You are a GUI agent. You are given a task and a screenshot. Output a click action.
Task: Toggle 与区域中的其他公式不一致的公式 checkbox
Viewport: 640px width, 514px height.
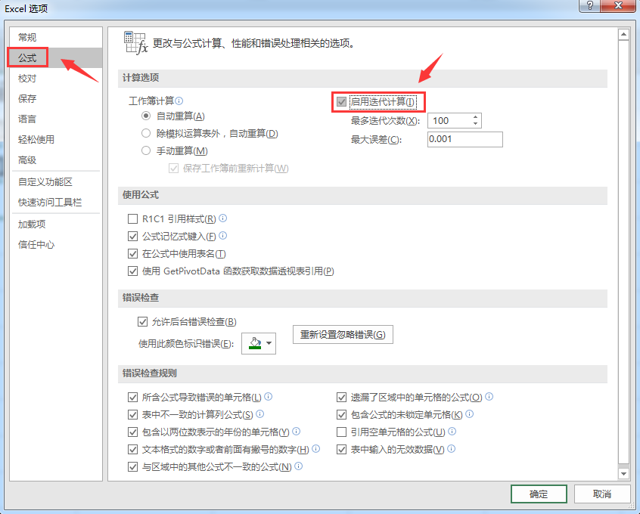tap(132, 466)
